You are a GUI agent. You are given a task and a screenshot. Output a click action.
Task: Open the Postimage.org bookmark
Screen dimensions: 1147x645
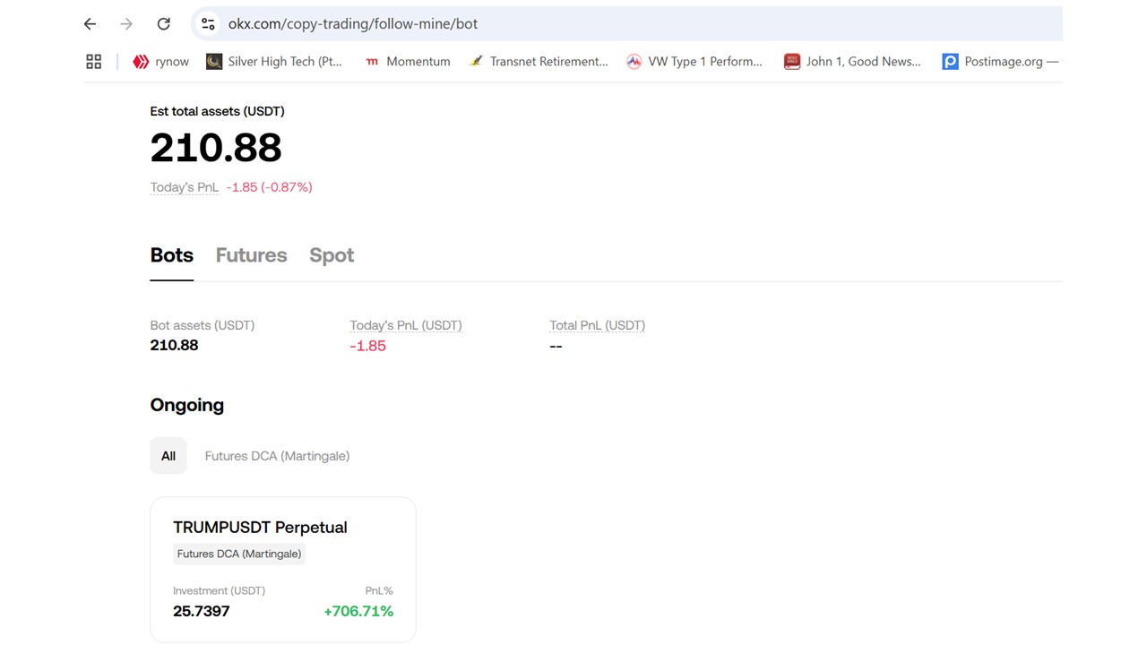pyautogui.click(x=1001, y=62)
